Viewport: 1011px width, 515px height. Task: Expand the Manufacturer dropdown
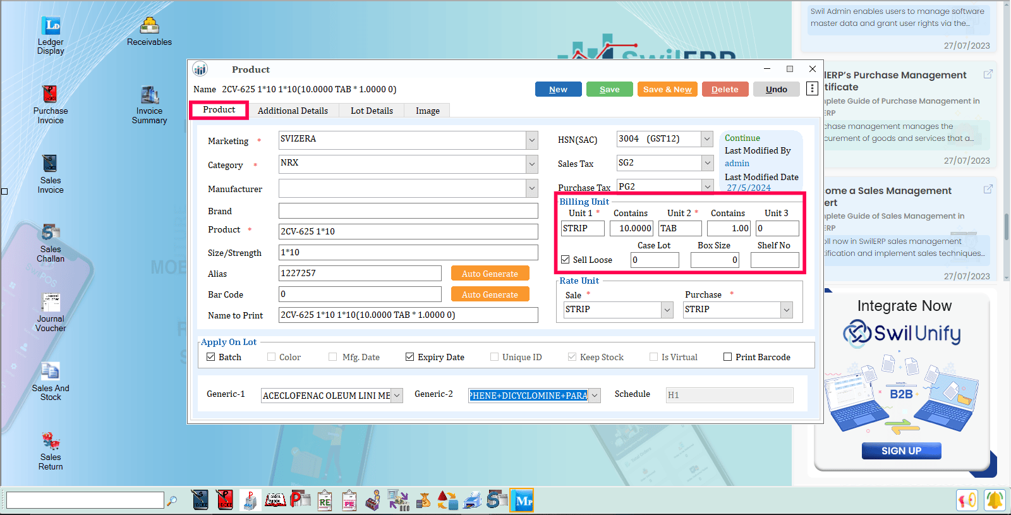tap(532, 188)
